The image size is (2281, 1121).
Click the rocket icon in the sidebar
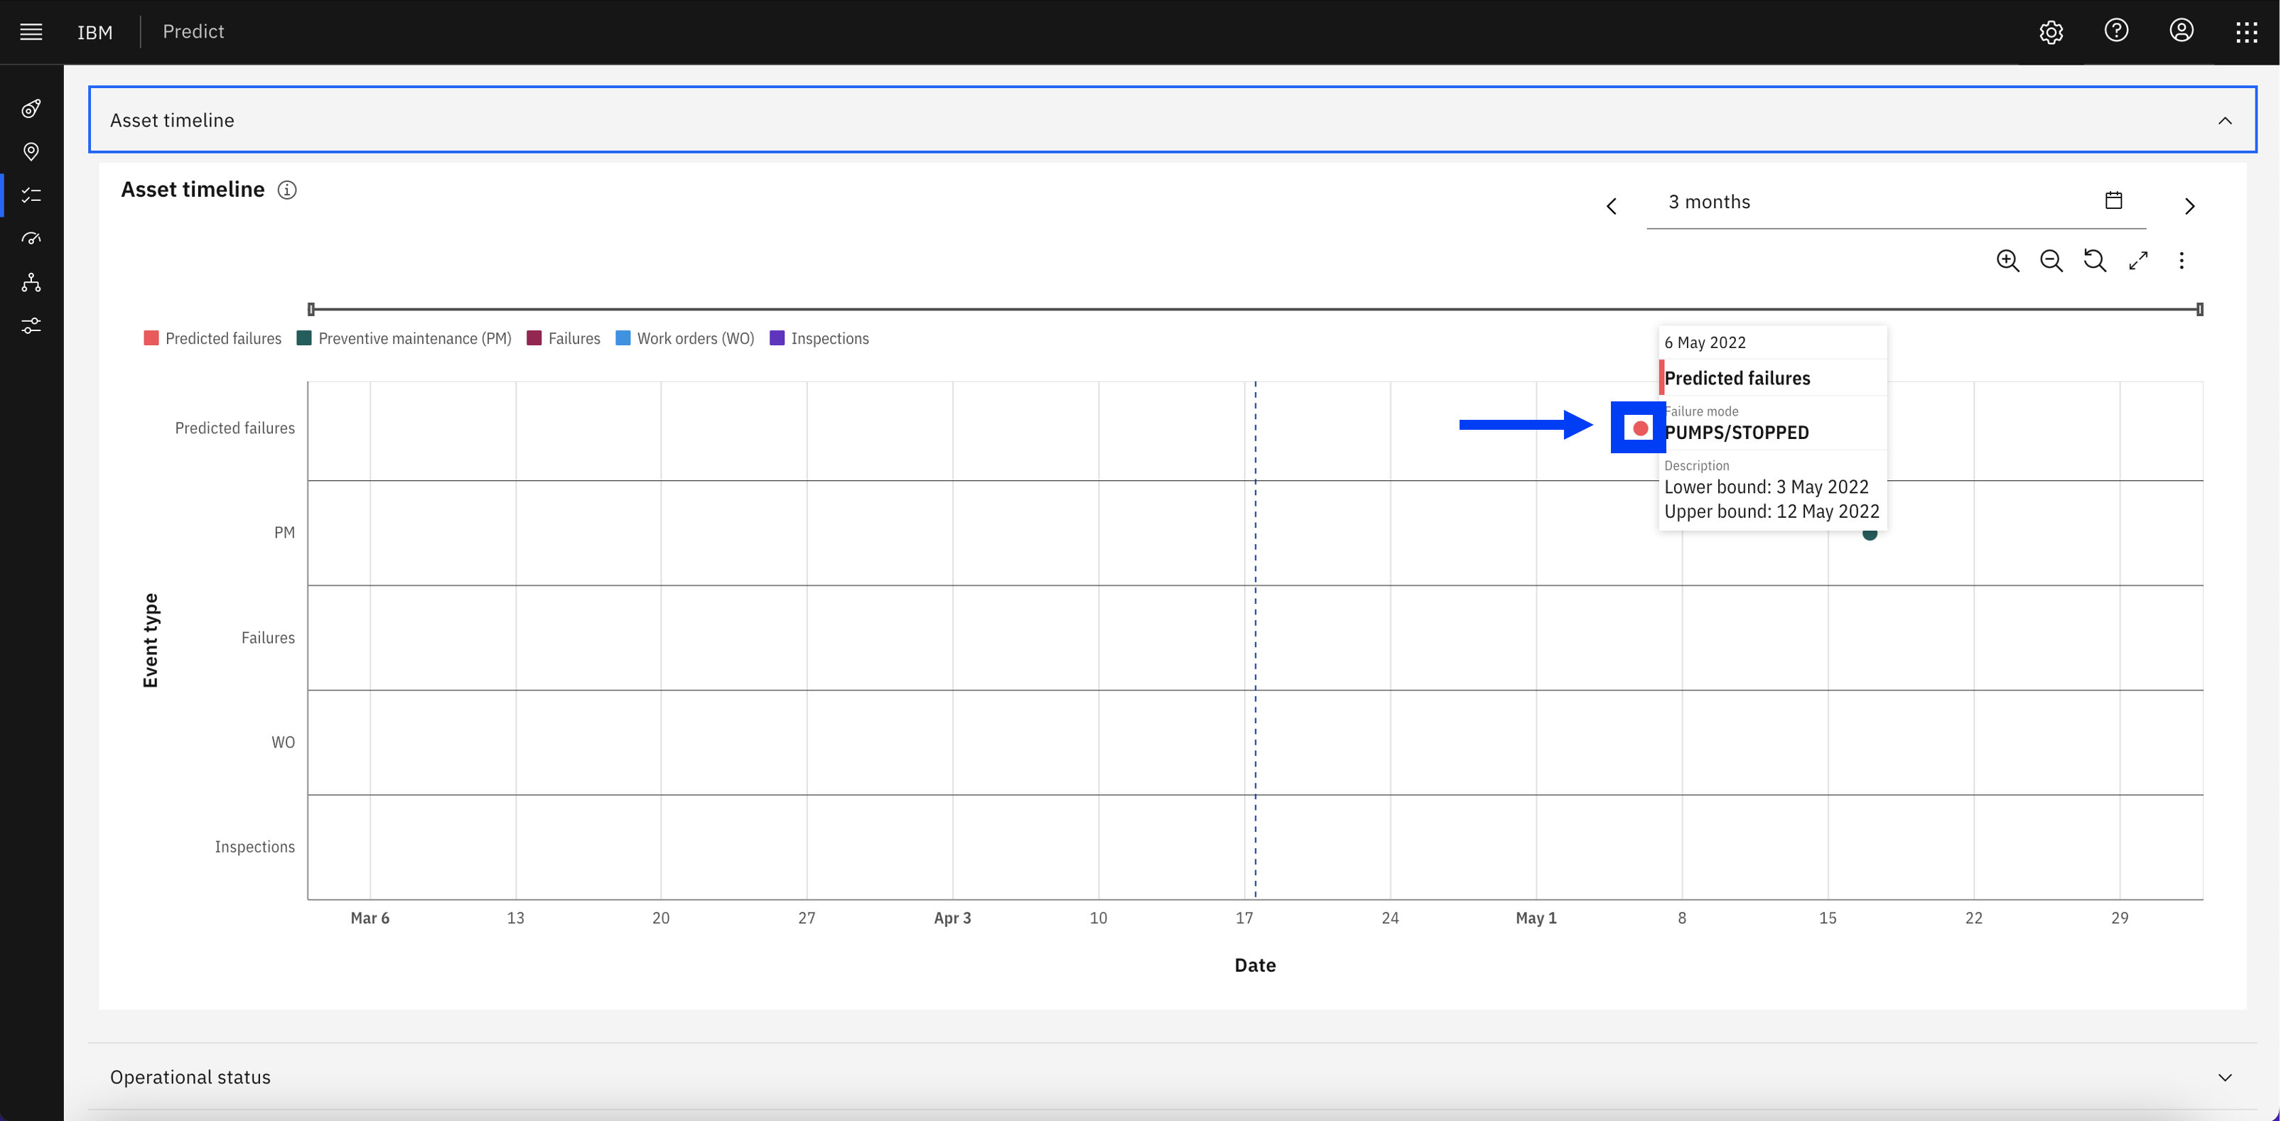[31, 109]
